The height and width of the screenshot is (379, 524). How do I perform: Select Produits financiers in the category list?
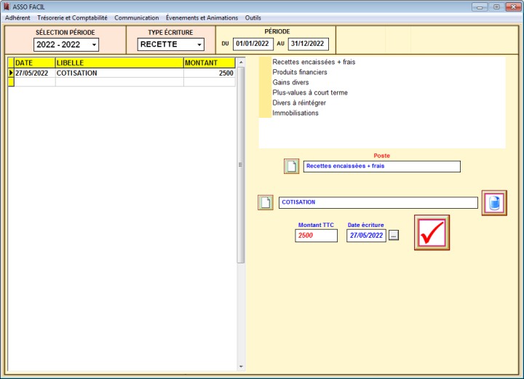pos(300,73)
